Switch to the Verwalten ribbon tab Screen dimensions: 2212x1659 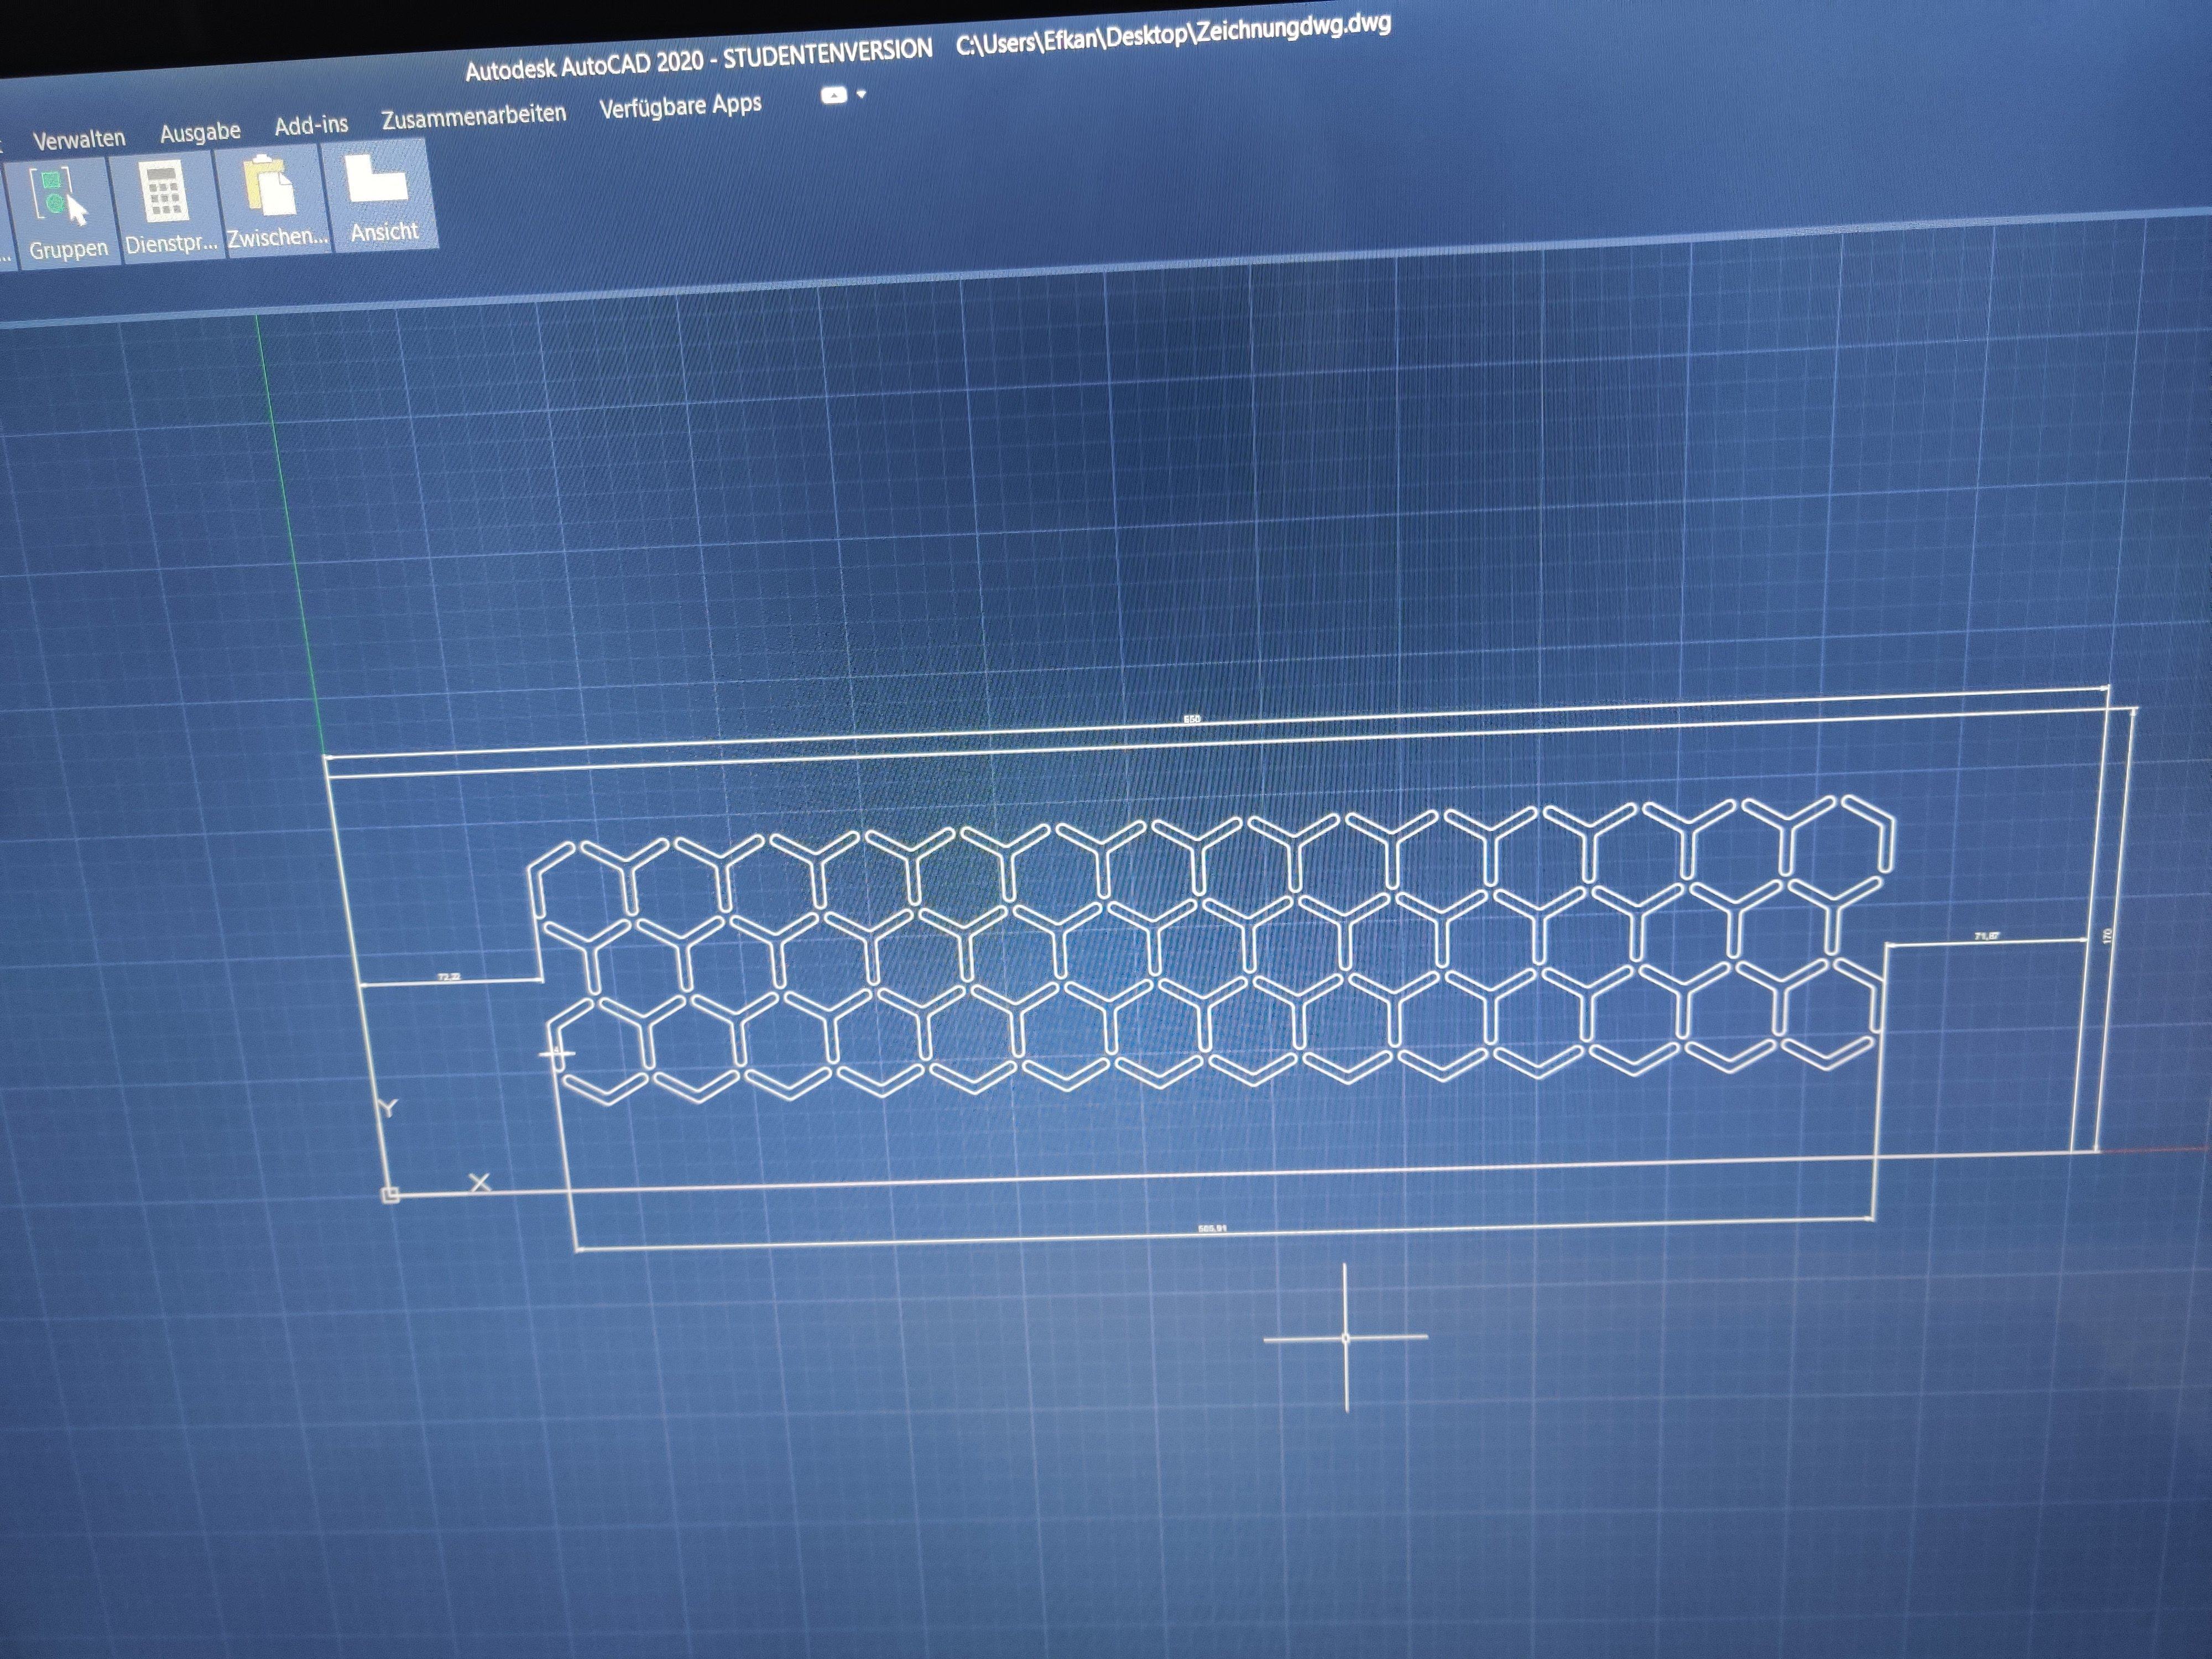(79, 138)
